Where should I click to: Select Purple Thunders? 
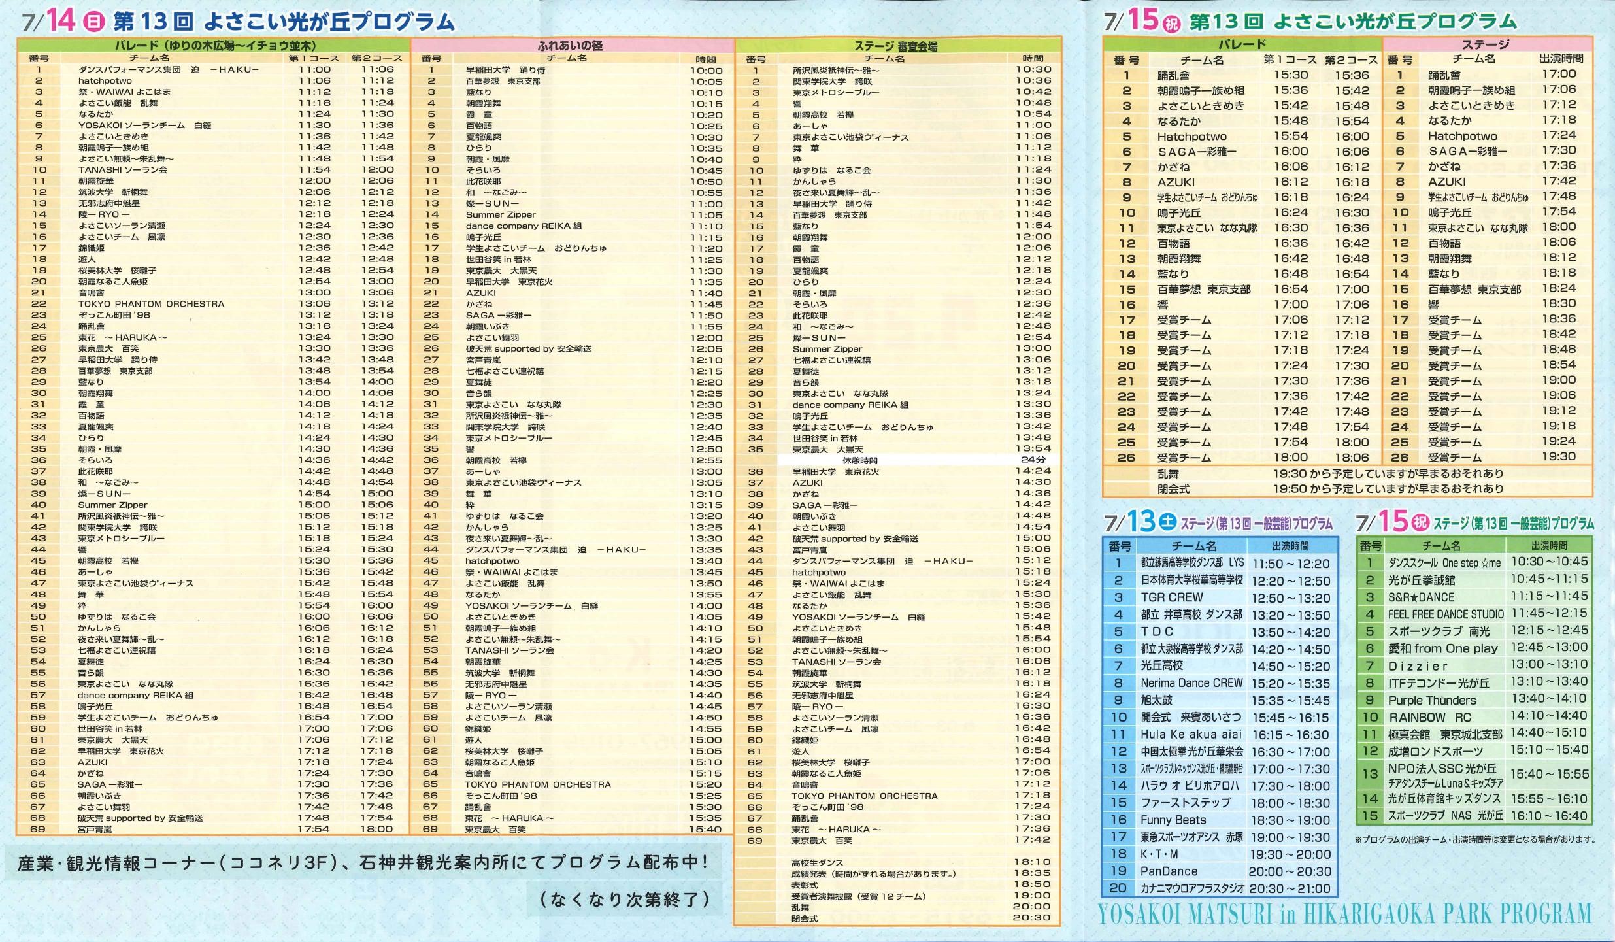(x=1432, y=700)
